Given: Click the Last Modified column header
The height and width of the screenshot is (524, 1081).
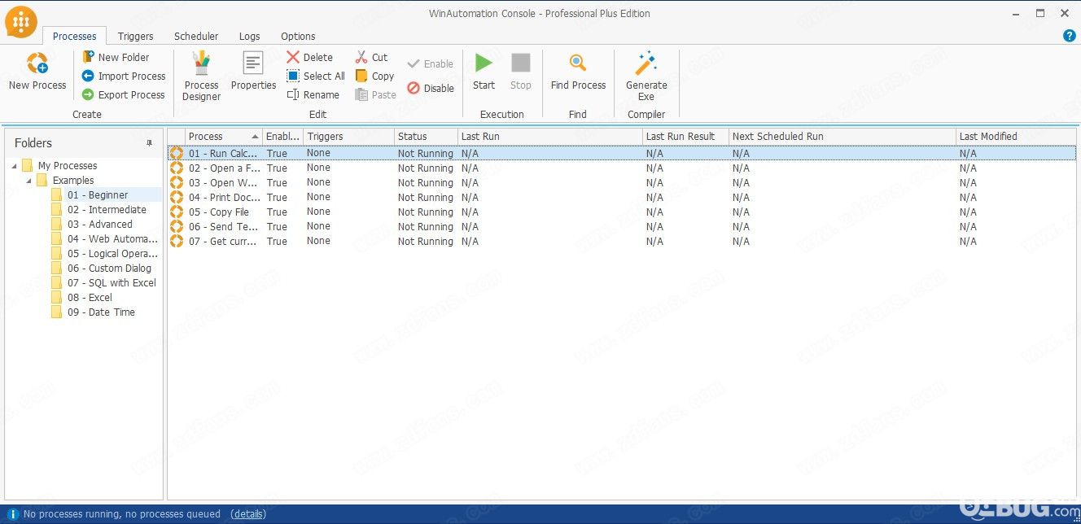Looking at the screenshot, I should pyautogui.click(x=1016, y=136).
